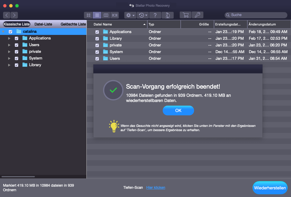The image size is (291, 197).
Task: Click the back navigation arrow
Action: pos(7,15)
